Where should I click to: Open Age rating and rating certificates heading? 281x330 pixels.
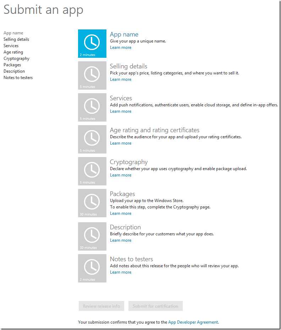155,130
